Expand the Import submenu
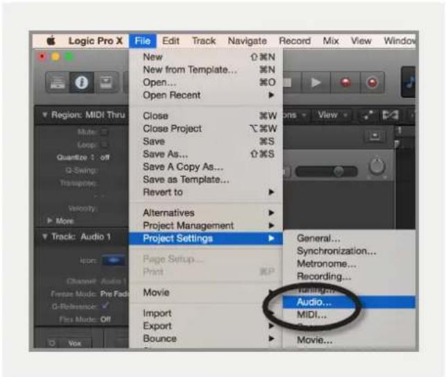 point(205,313)
